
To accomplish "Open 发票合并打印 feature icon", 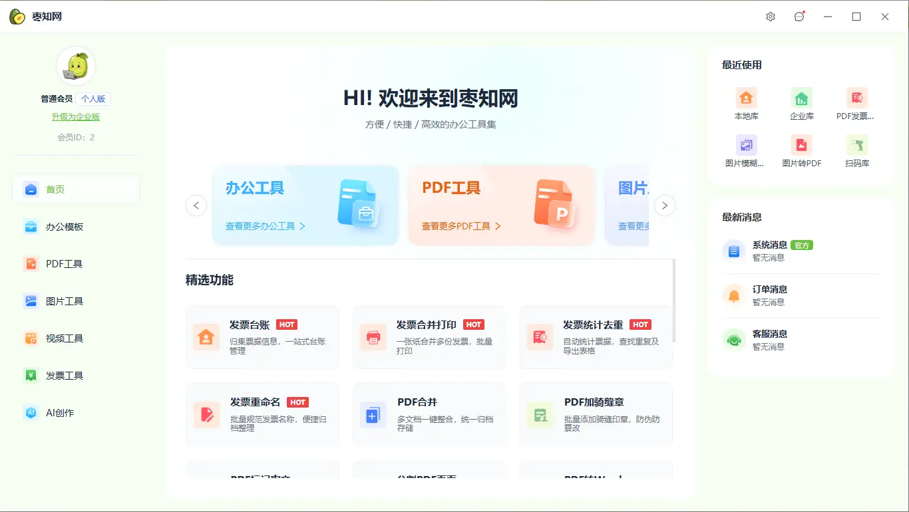I will coord(373,337).
